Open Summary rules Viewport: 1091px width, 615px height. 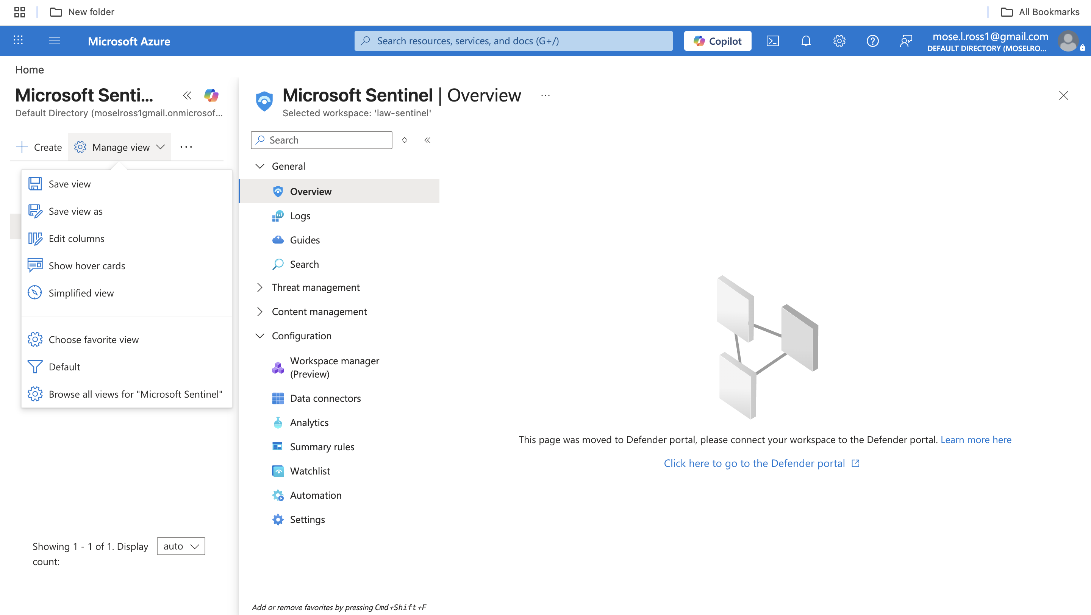(x=322, y=446)
